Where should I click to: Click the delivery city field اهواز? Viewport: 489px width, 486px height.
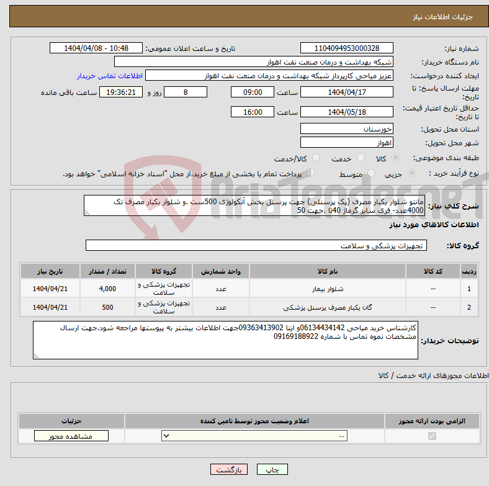pyautogui.click(x=346, y=142)
